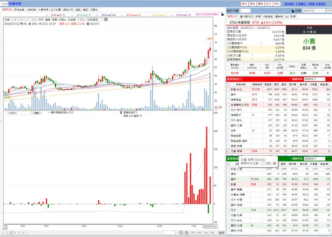Screen dimensions: 332x237
Task: Select chart layout page 2
Action: pos(7,233)
